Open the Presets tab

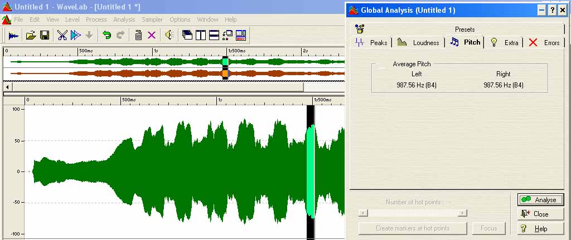pos(457,29)
